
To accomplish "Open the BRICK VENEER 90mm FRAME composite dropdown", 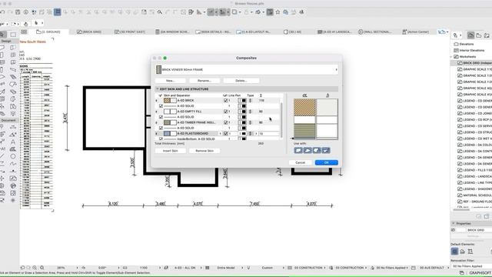I will (x=247, y=69).
